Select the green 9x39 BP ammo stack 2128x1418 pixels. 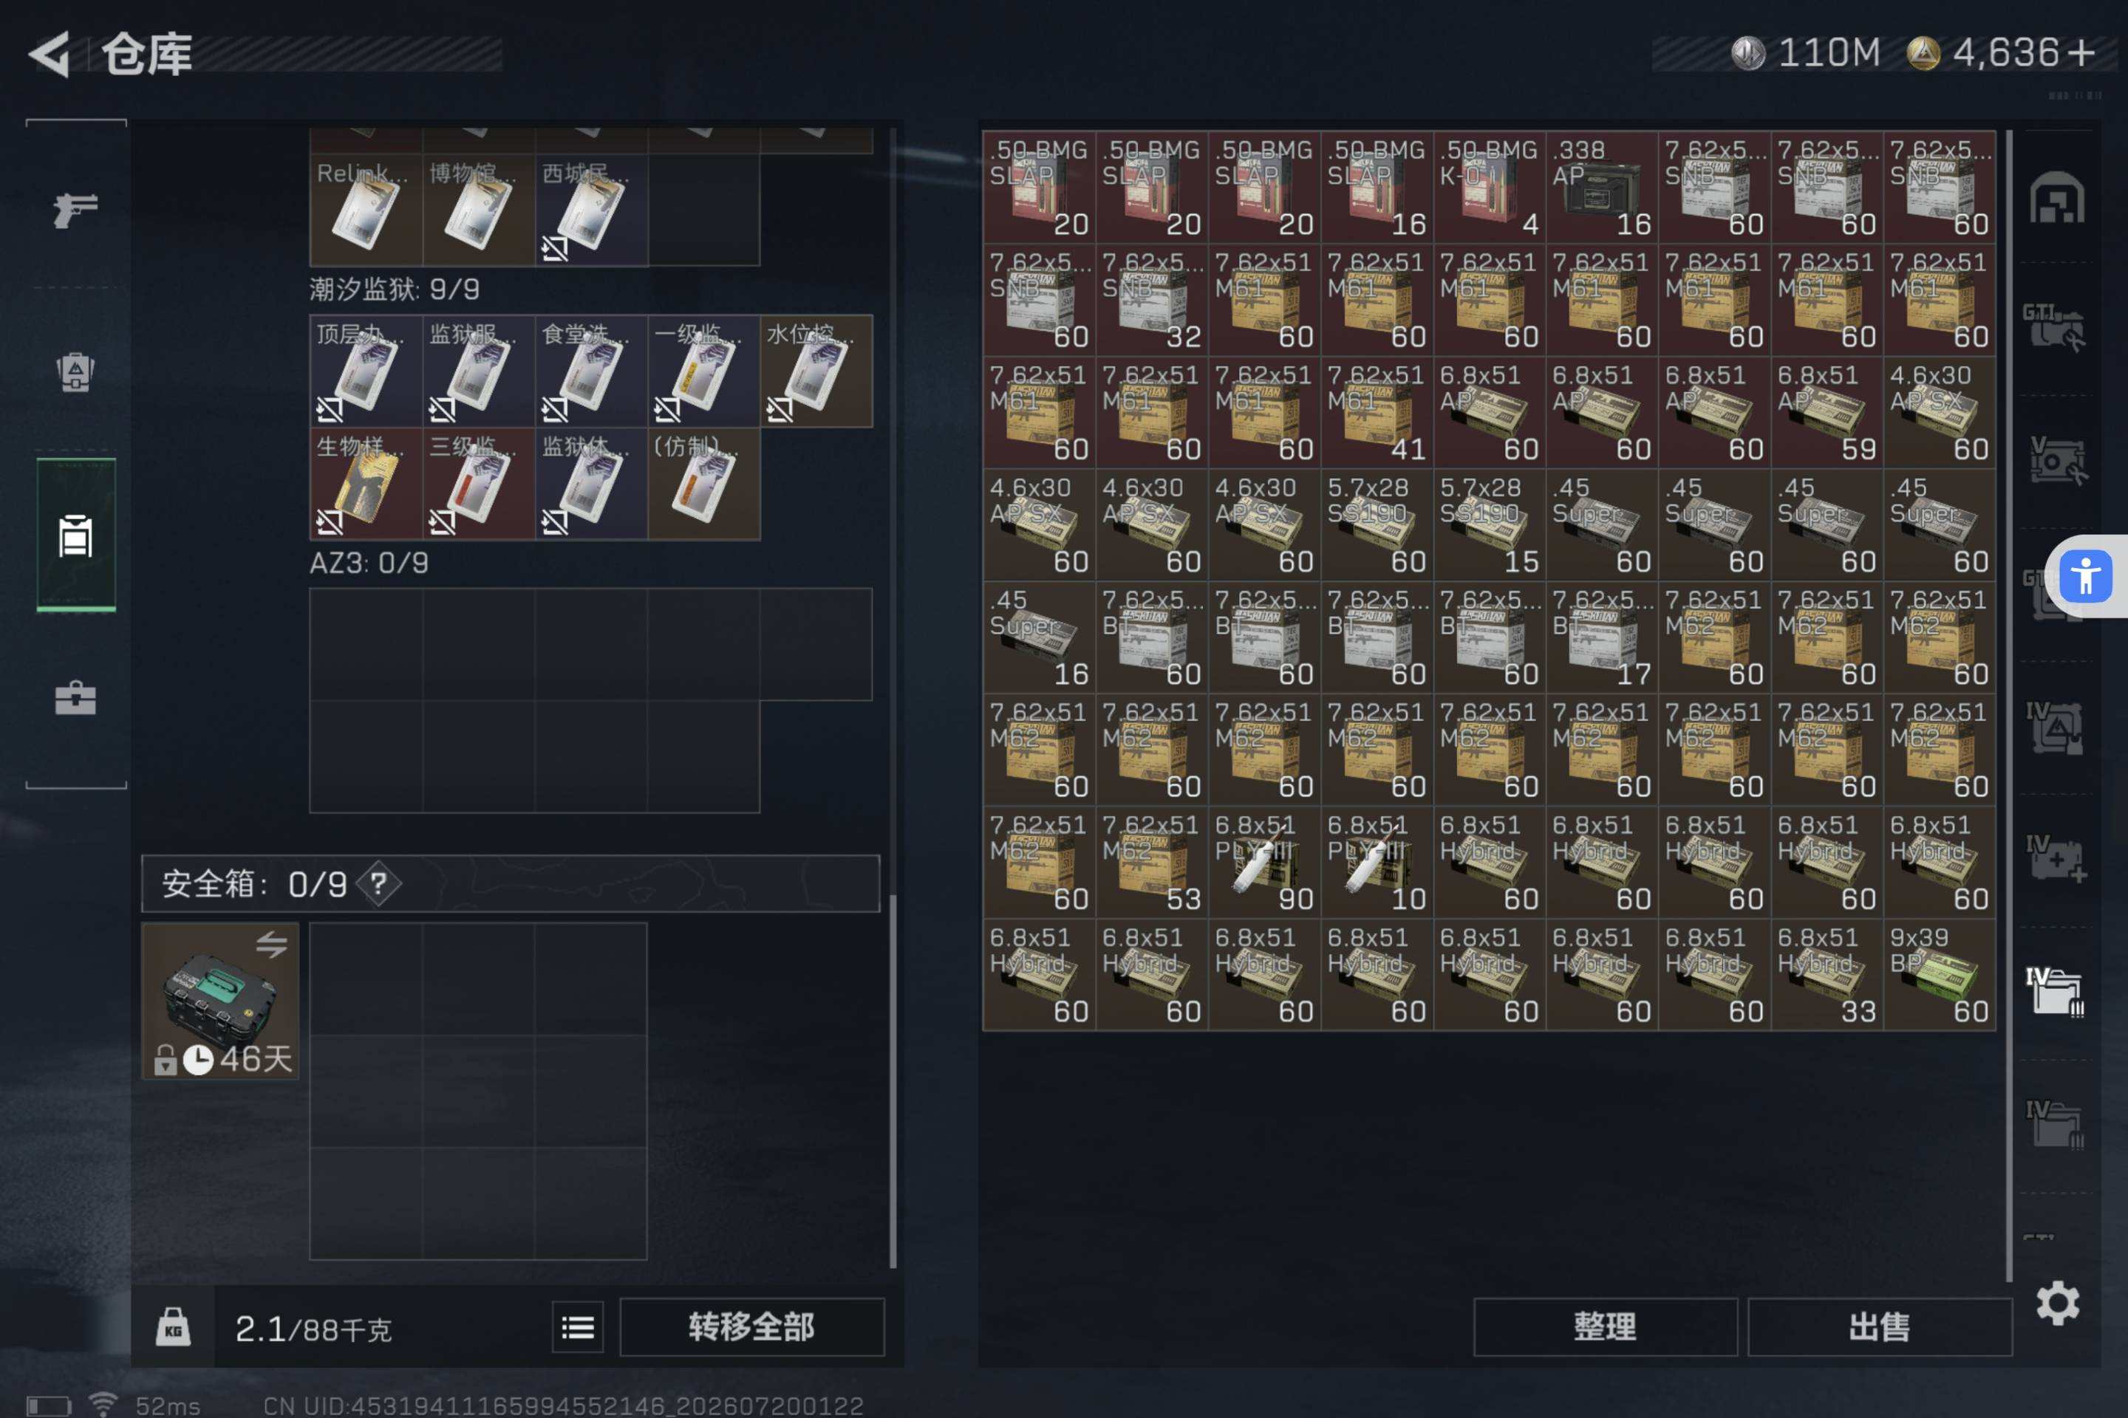point(1939,974)
